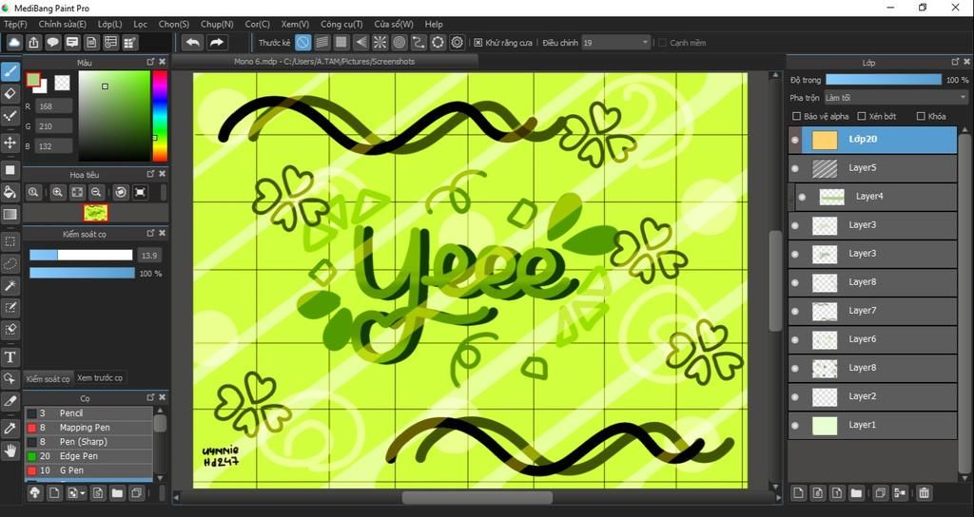Screen dimensions: 974x517
Task: Enable the concentric circle snap guide
Action: (x=399, y=42)
